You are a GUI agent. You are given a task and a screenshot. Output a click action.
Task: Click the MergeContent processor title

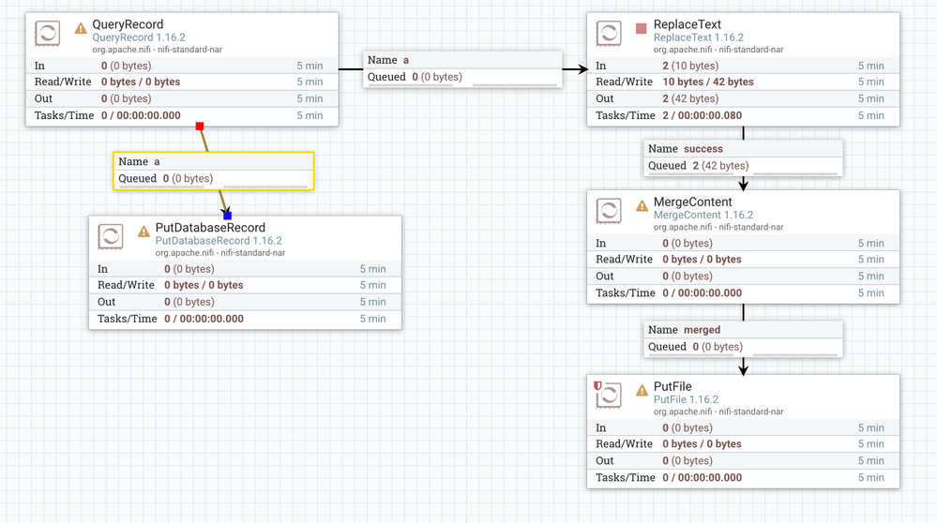coord(692,202)
